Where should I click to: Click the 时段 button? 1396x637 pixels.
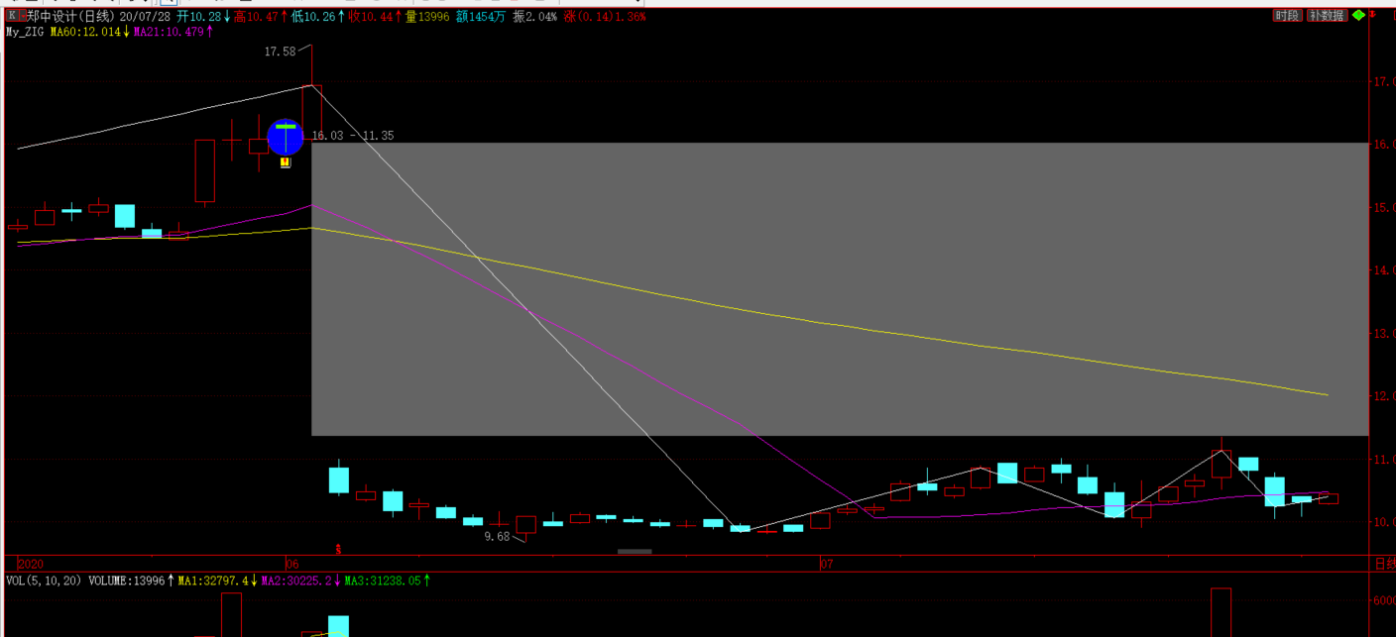click(x=1287, y=16)
